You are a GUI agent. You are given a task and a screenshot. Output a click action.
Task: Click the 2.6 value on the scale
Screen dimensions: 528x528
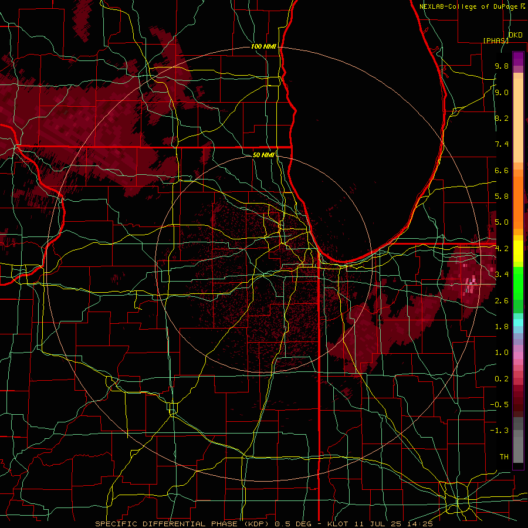click(x=502, y=300)
